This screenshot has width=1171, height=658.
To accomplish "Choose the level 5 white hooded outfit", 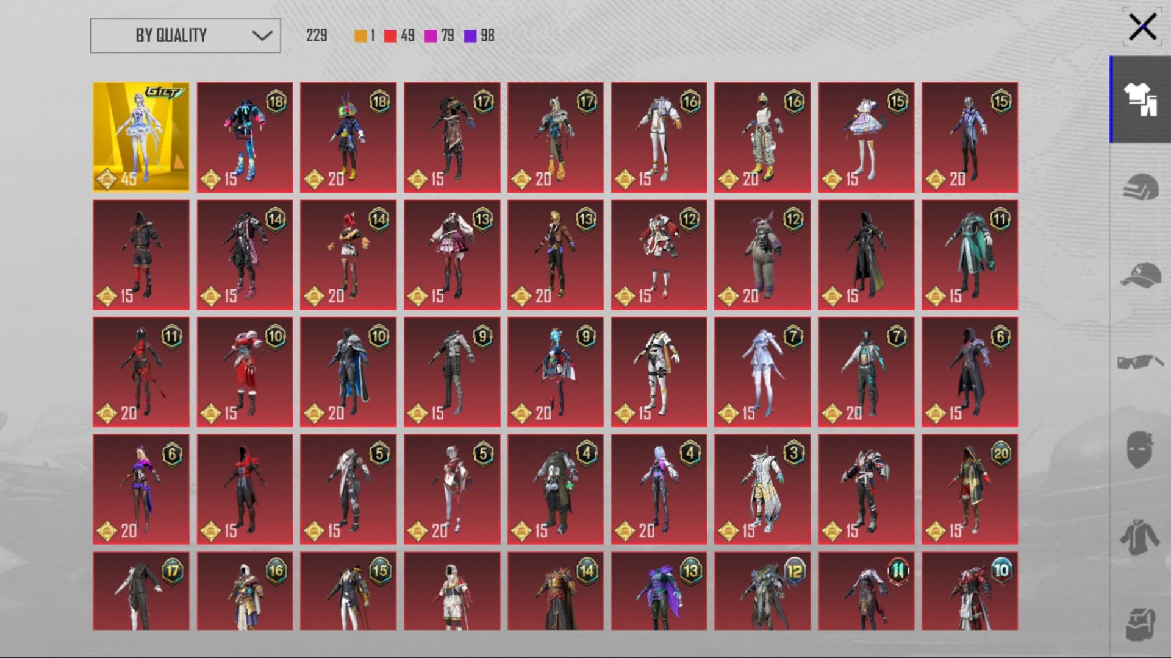I will [x=348, y=489].
